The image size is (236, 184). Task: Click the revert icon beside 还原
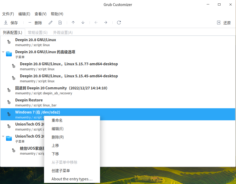point(219,23)
